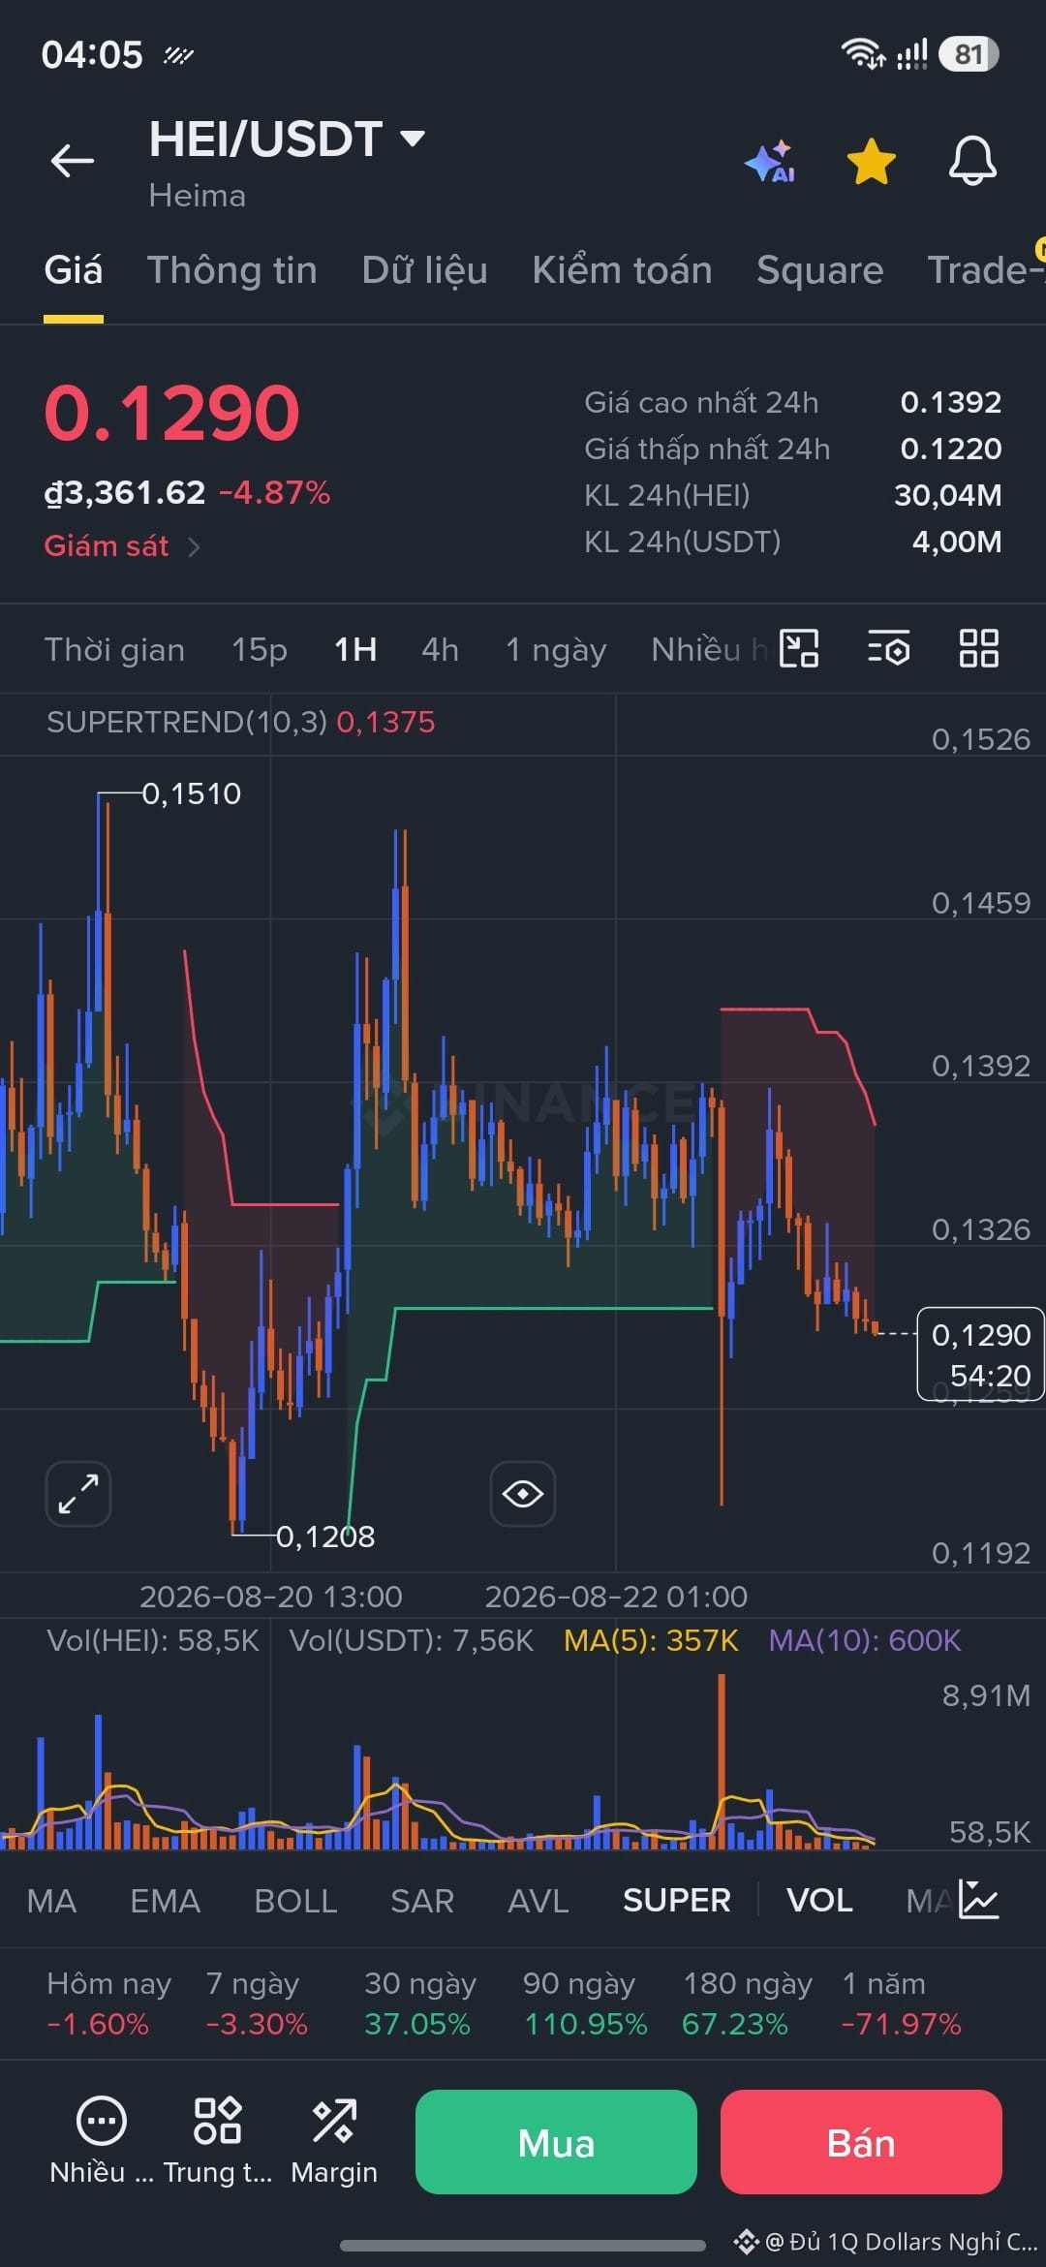Tap the Heima coin name subtitle
This screenshot has width=1046, height=2267.
point(198,196)
